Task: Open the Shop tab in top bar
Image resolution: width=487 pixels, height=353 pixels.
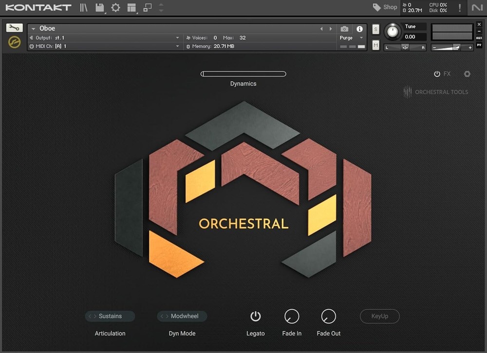Action: pos(385,7)
